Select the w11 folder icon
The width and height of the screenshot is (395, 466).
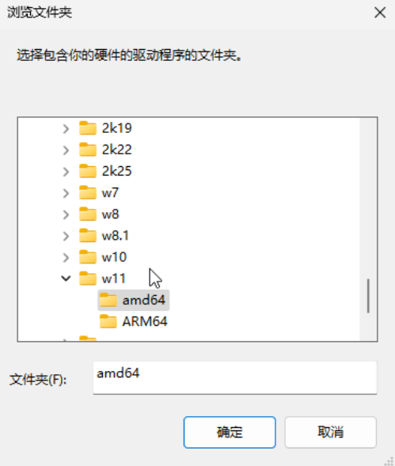coord(88,278)
